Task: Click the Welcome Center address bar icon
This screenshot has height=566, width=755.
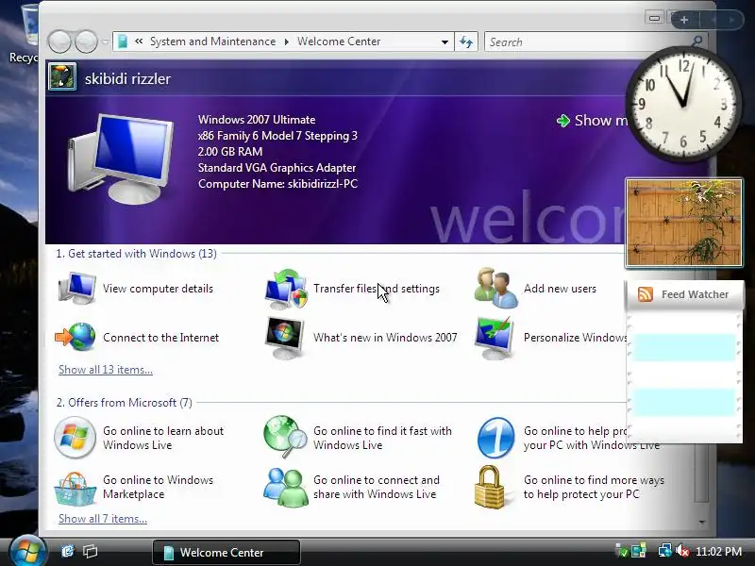Action: pyautogui.click(x=123, y=42)
